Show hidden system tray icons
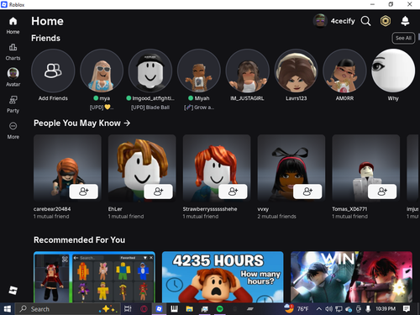This screenshot has width=420, height=315. coord(318,309)
